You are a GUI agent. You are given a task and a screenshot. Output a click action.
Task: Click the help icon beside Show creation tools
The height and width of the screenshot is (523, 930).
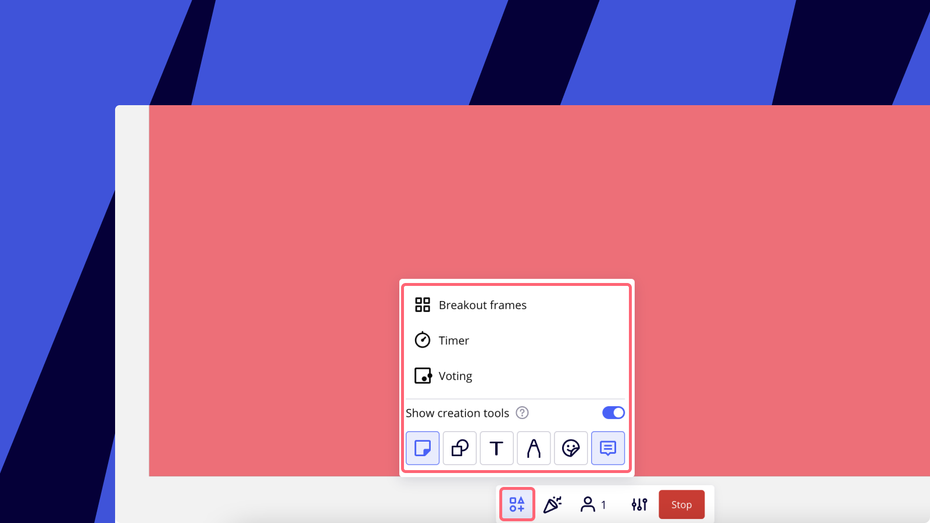522,413
